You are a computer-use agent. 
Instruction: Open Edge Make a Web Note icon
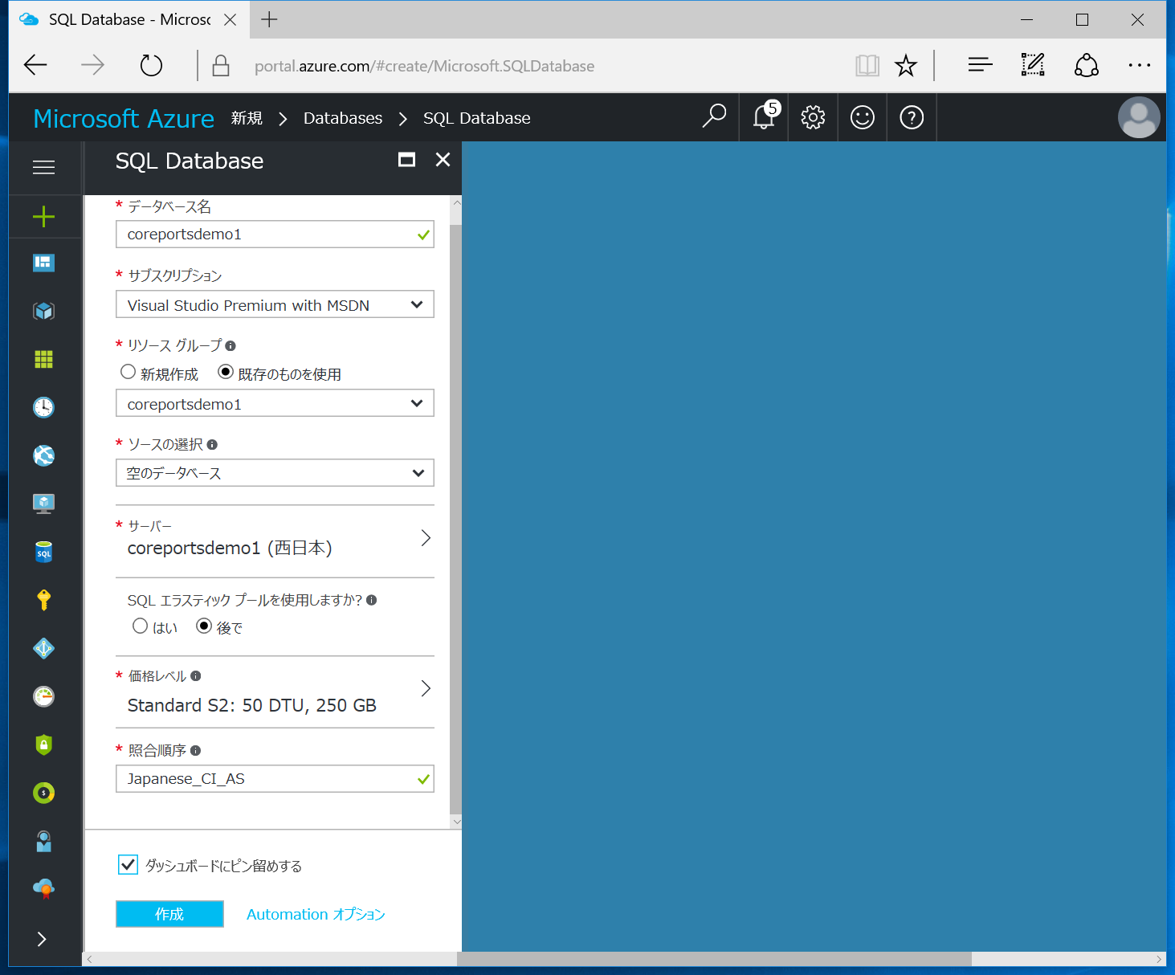(1032, 65)
